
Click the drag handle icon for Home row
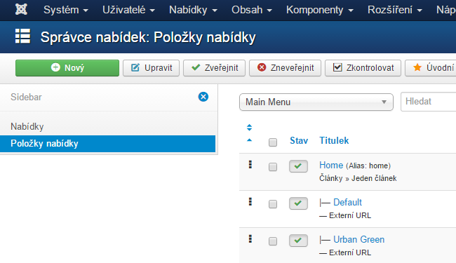[x=250, y=165]
